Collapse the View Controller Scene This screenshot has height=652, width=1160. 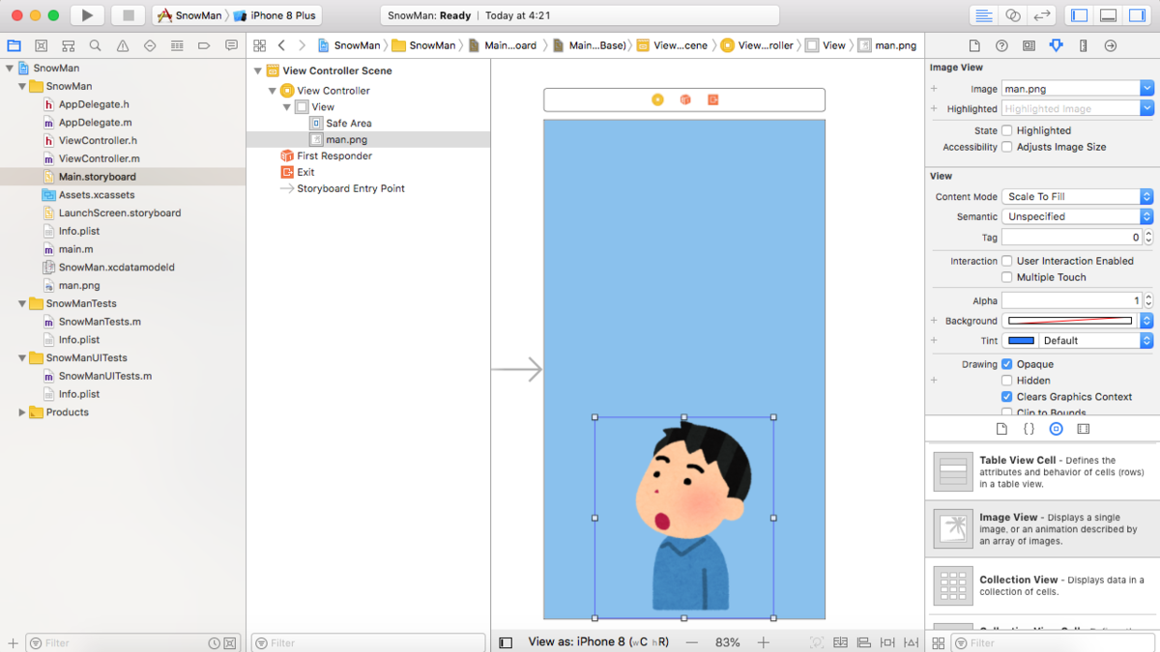tap(258, 71)
